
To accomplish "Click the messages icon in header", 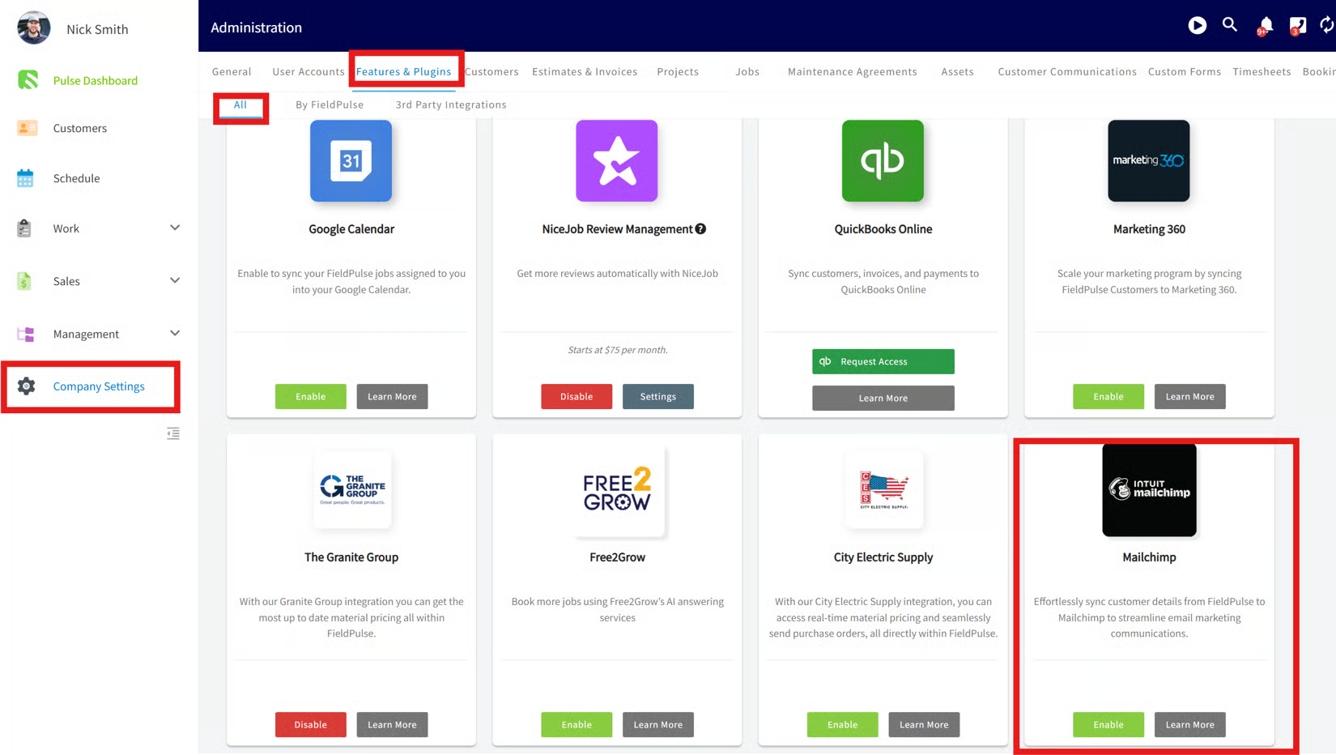I will click(1297, 26).
